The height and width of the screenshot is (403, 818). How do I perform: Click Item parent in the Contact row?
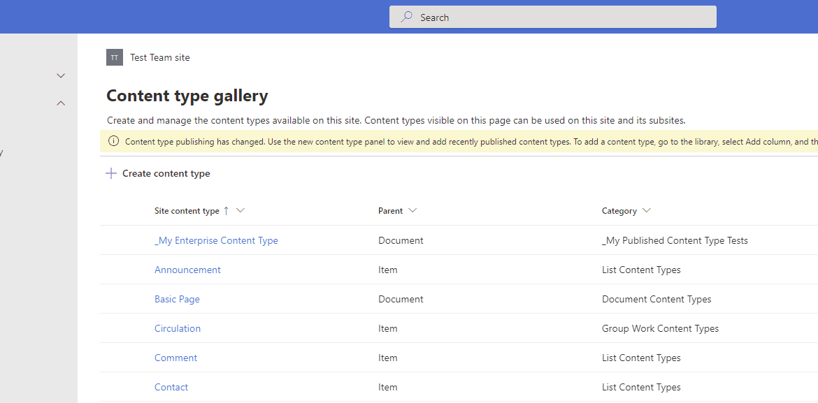387,387
